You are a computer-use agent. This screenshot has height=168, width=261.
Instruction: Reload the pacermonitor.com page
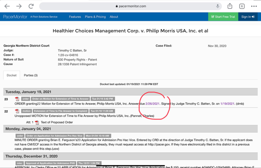[31, 6]
